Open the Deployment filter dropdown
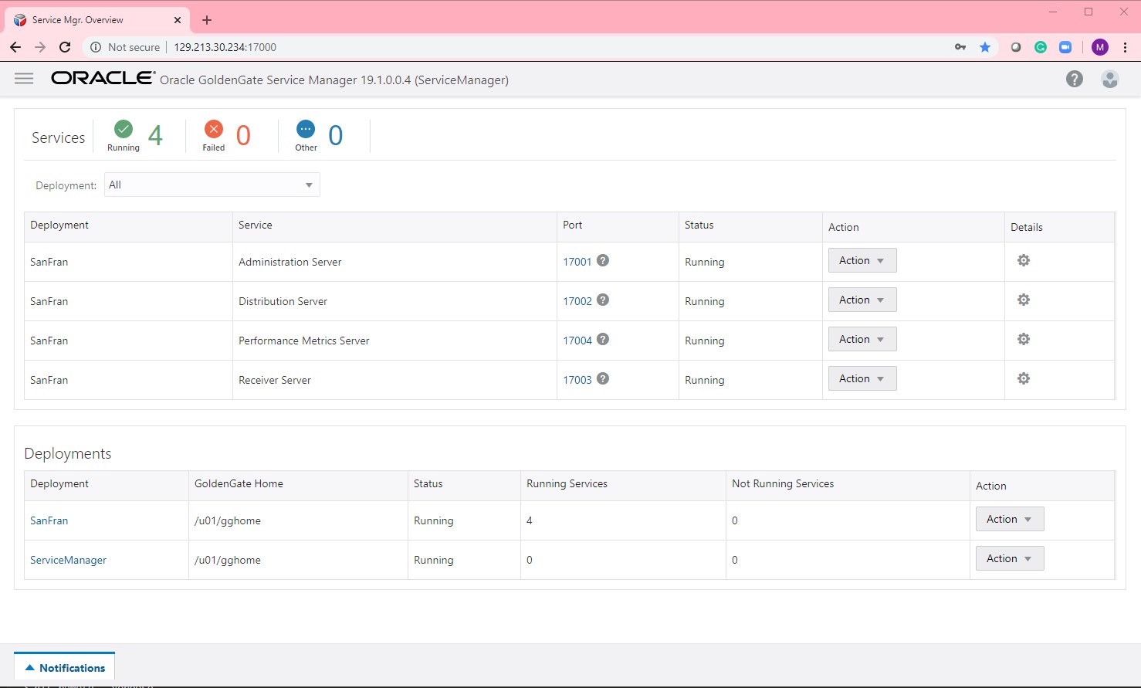1141x688 pixels. [x=212, y=185]
